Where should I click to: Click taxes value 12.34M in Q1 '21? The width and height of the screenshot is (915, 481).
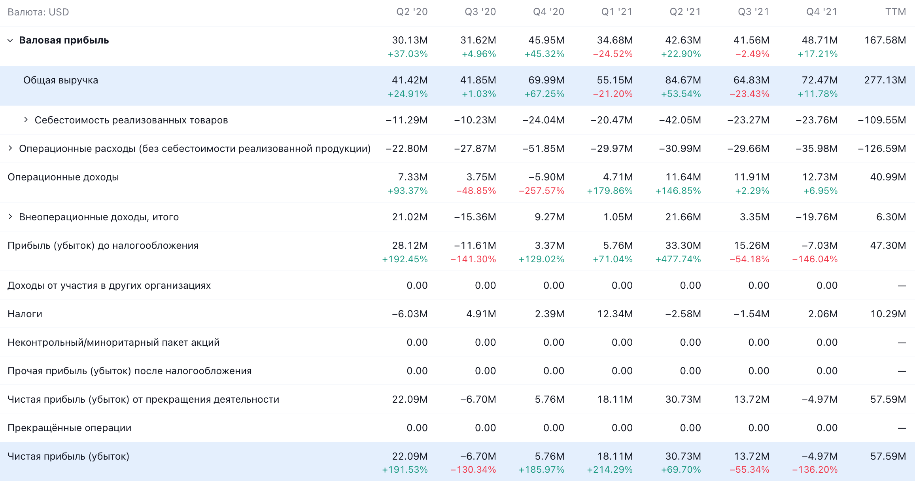pyautogui.click(x=615, y=314)
